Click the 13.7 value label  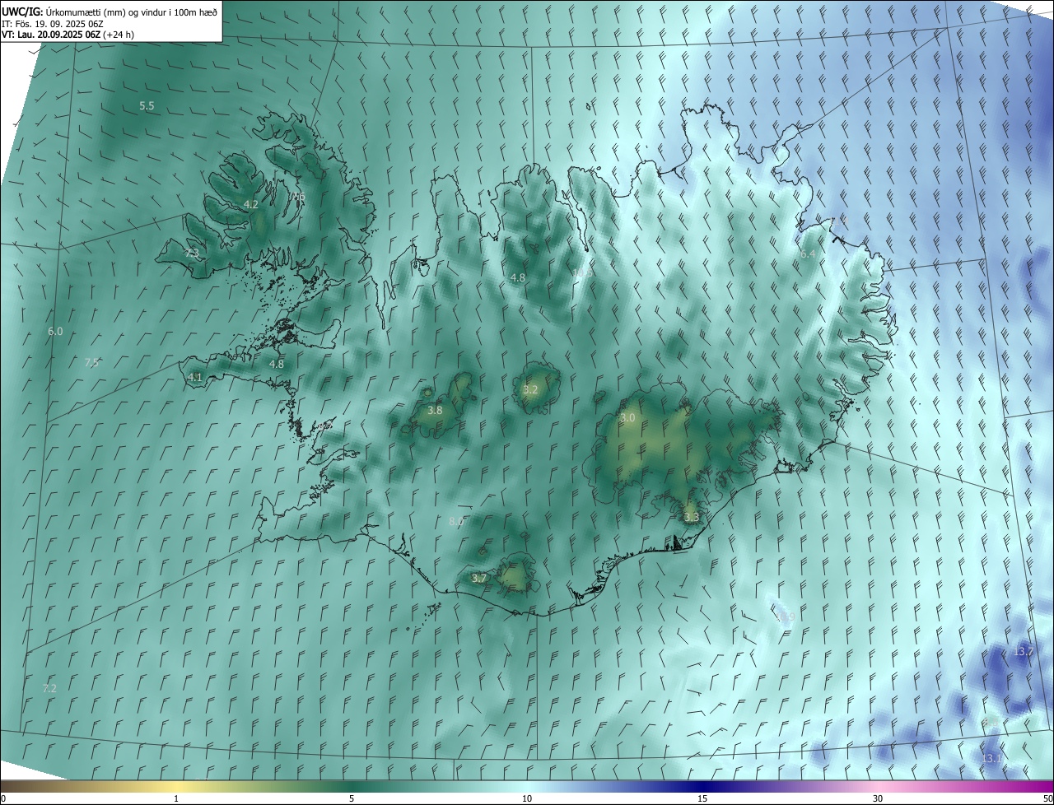pos(1024,651)
